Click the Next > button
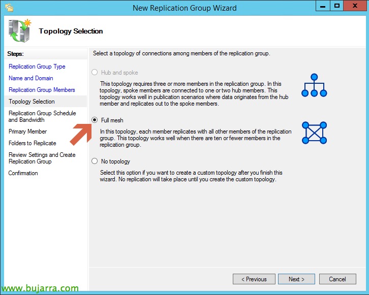The image size is (369, 295). click(x=296, y=279)
